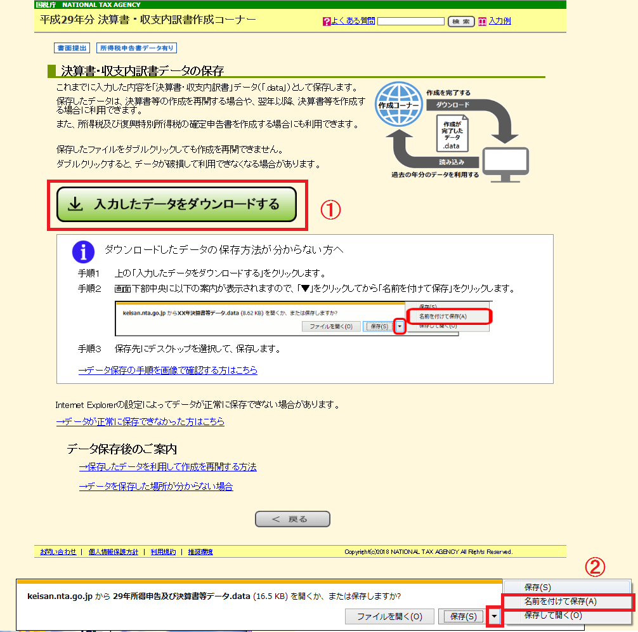Screen dimensions: 638x632
Task: Open the よくある質問 link
Action: [x=353, y=21]
